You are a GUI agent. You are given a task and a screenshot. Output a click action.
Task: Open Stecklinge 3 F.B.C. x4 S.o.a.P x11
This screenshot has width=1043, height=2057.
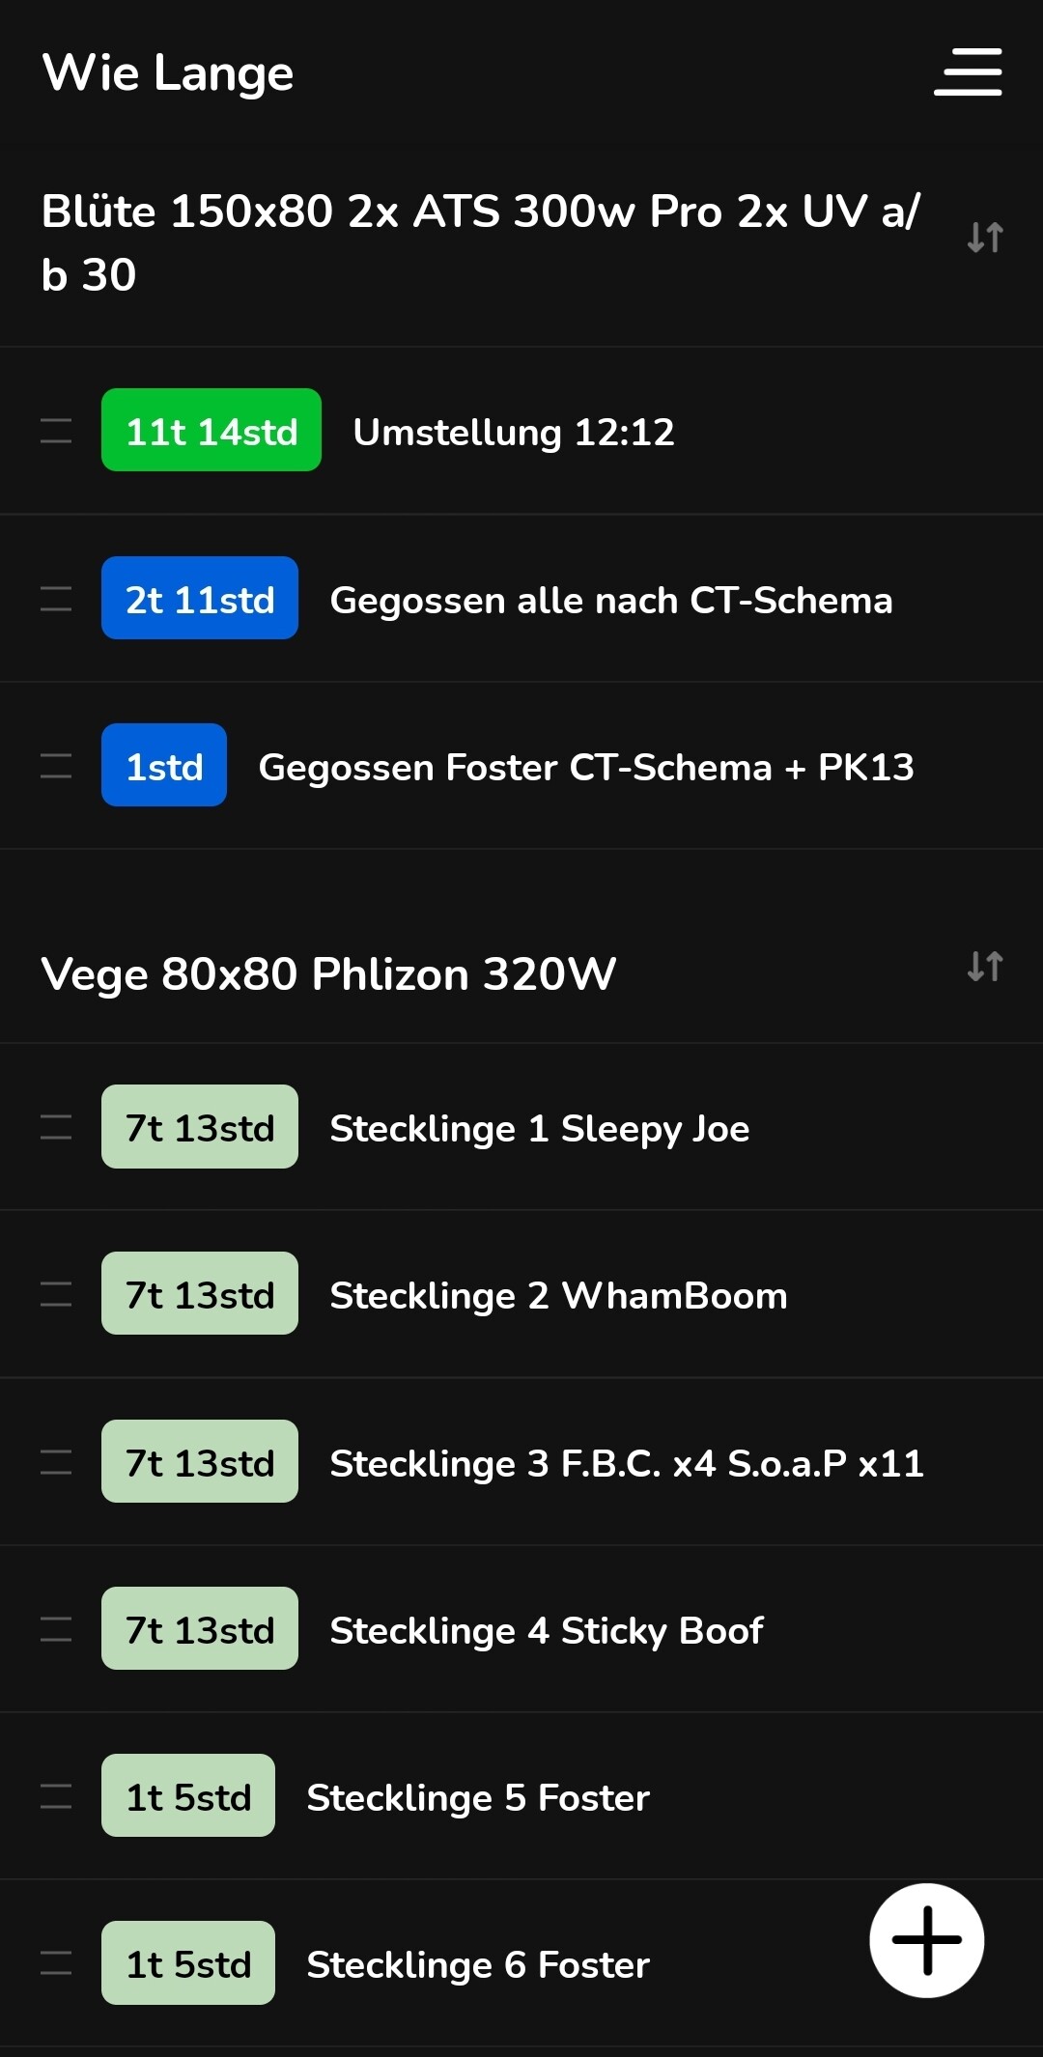coord(627,1463)
